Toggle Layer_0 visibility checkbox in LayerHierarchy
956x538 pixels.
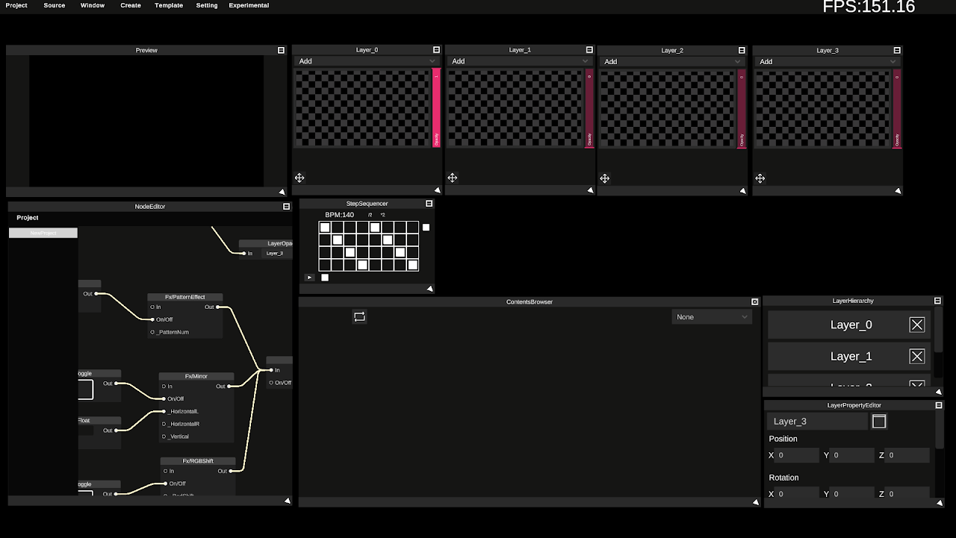916,325
